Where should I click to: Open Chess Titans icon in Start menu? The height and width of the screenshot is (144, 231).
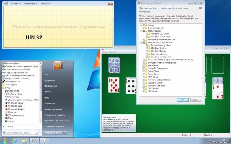pos(6,91)
